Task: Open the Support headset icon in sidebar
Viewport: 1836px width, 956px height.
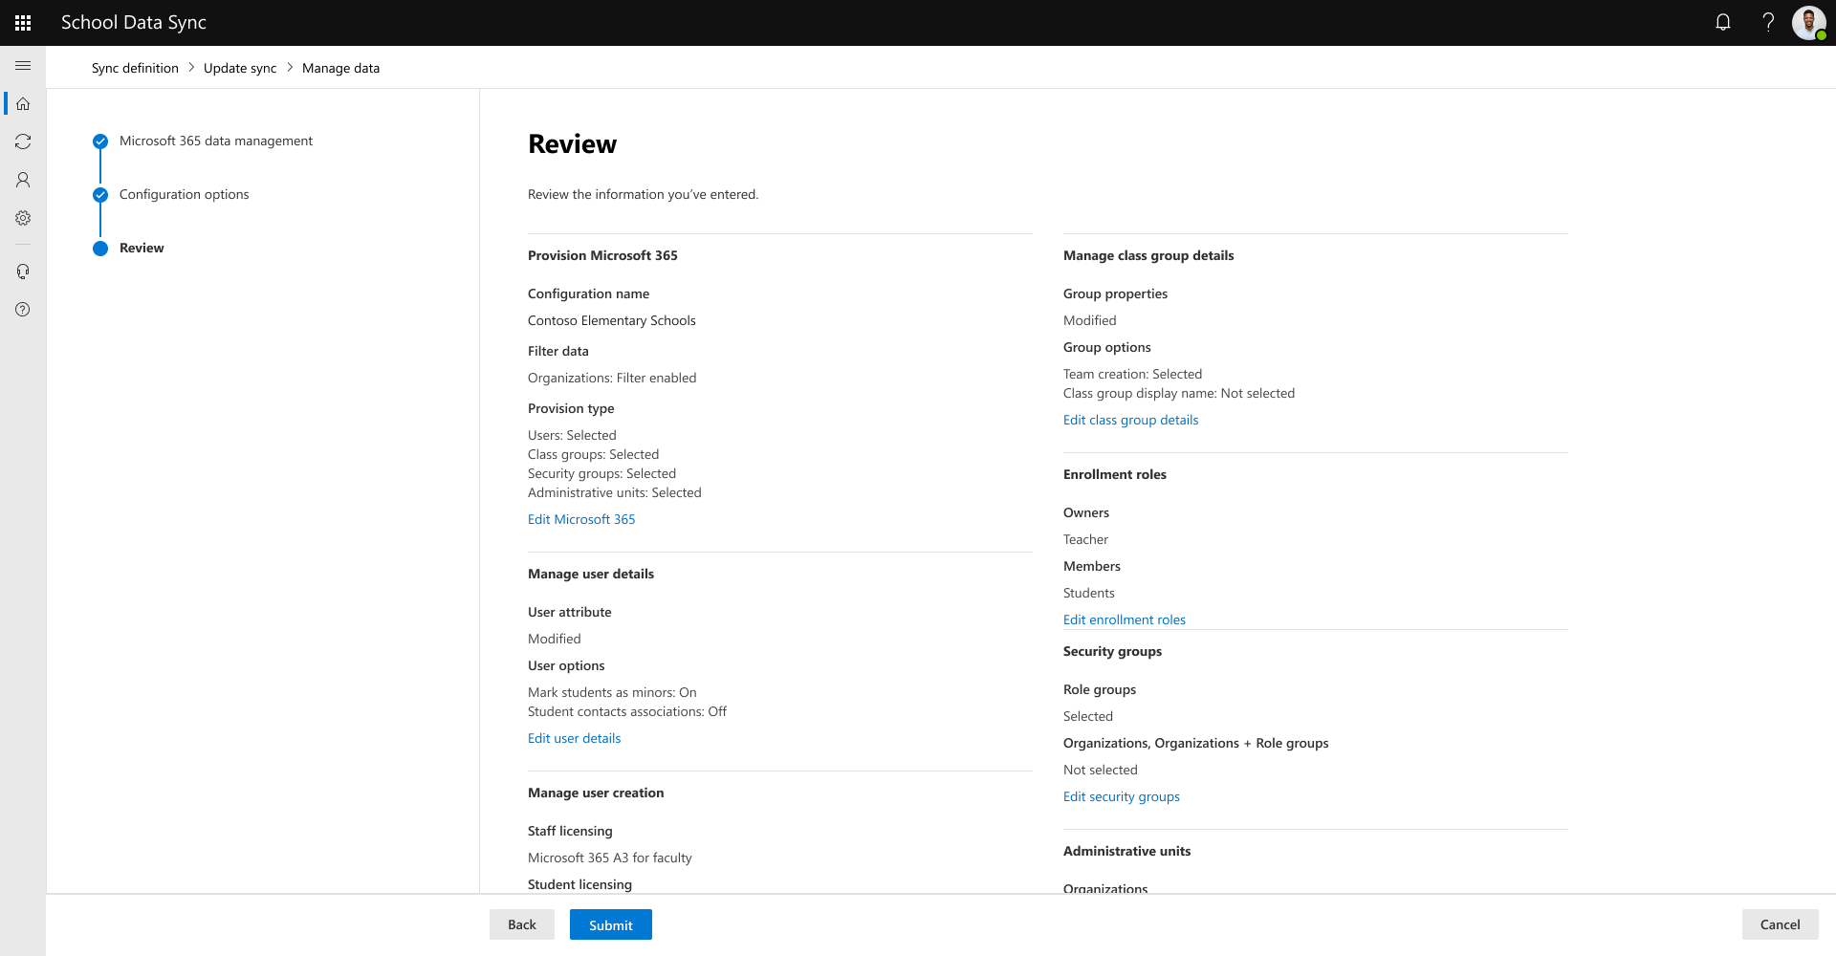Action: point(23,272)
